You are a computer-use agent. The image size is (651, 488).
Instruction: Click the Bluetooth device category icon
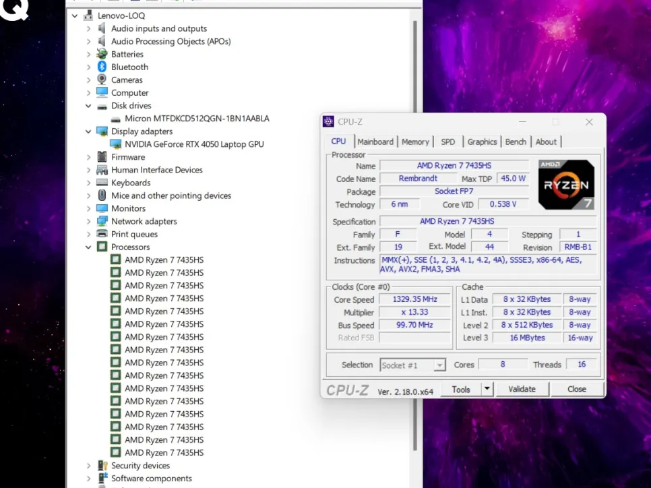tap(102, 67)
